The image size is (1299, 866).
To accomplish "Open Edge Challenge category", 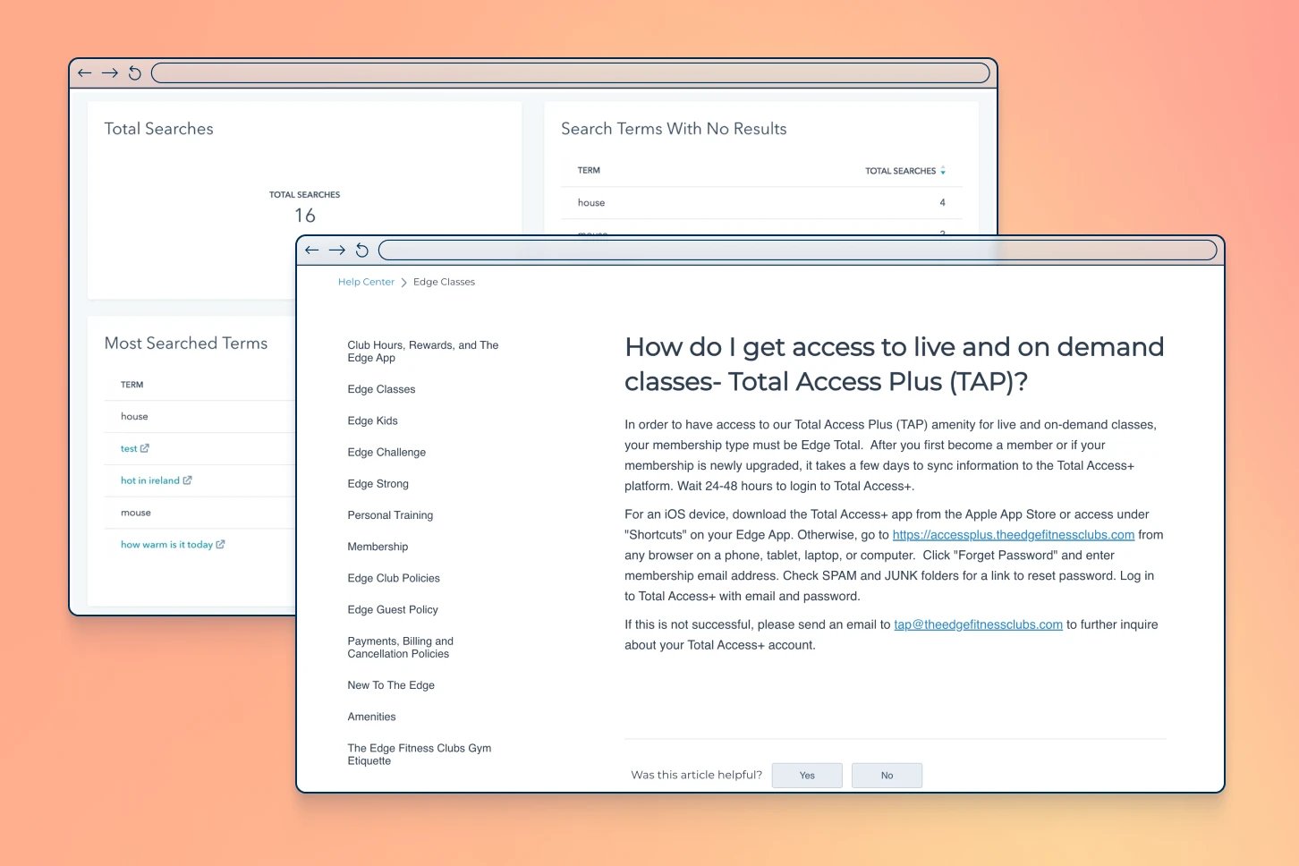I will (386, 453).
